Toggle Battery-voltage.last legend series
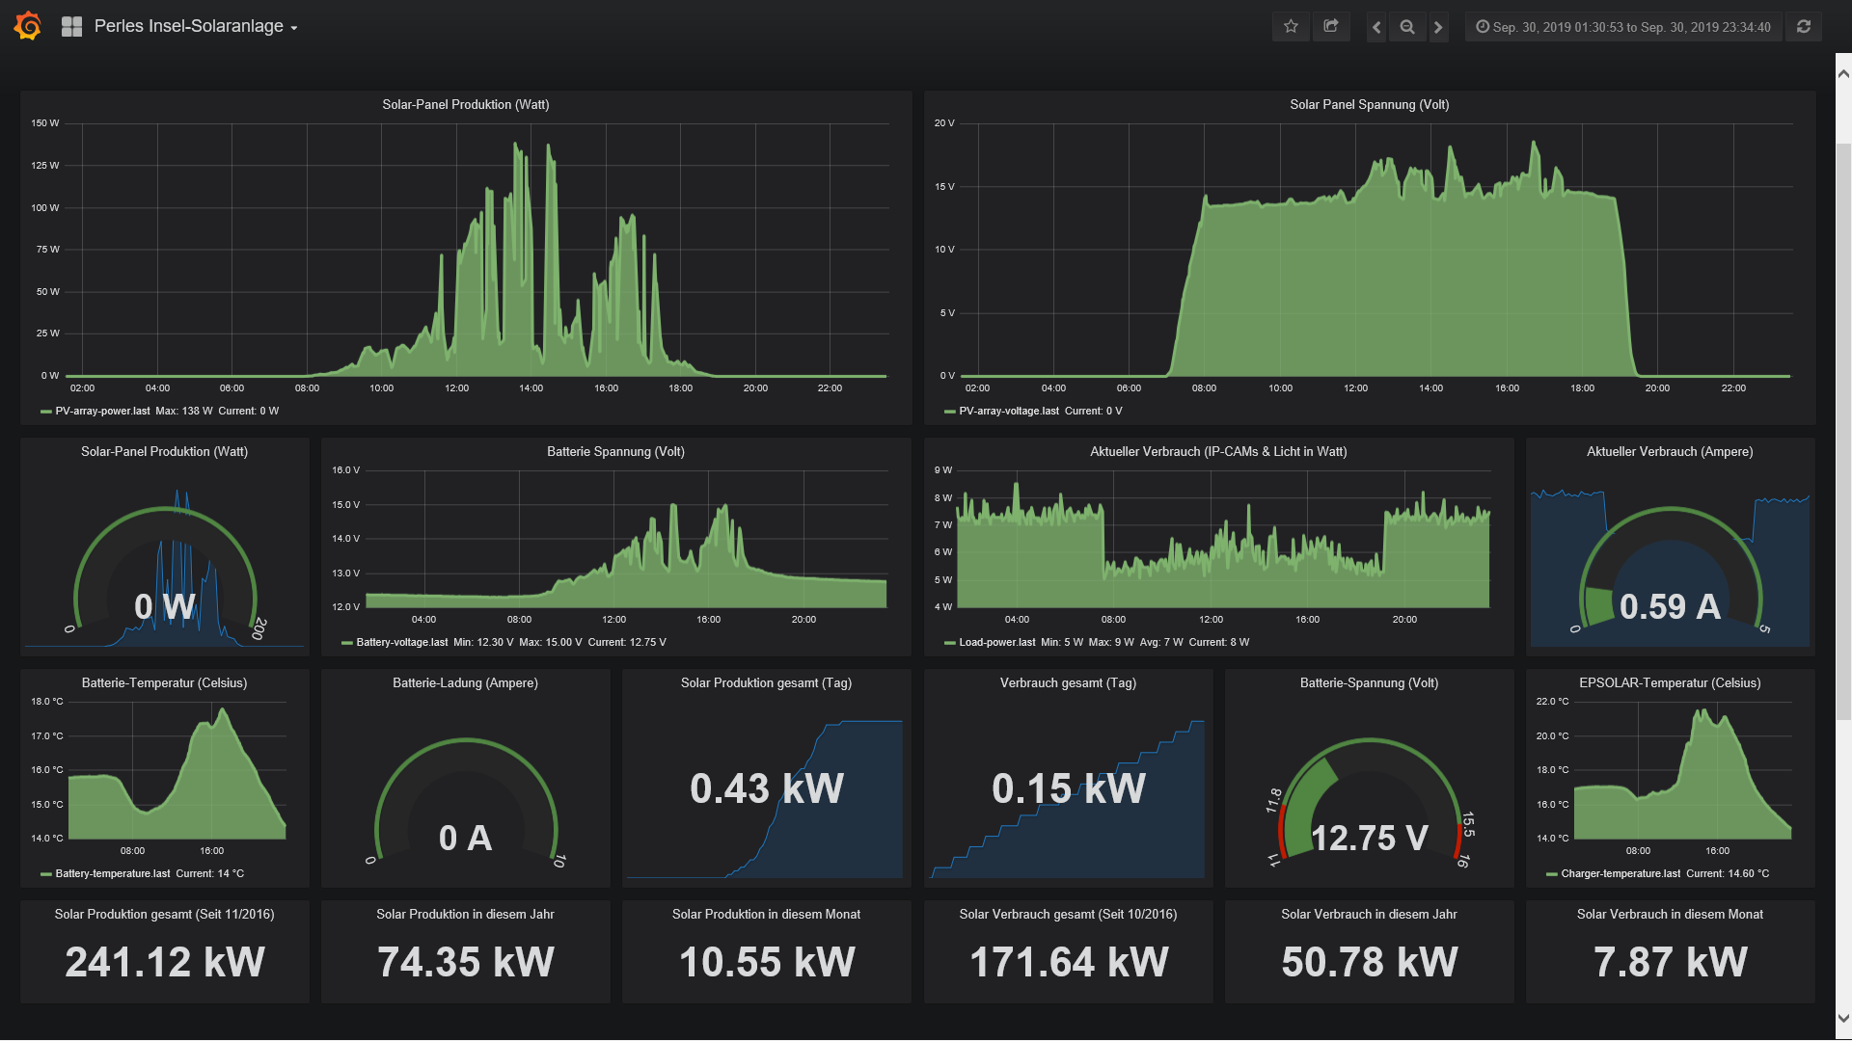This screenshot has width=1852, height=1041. coord(401,643)
